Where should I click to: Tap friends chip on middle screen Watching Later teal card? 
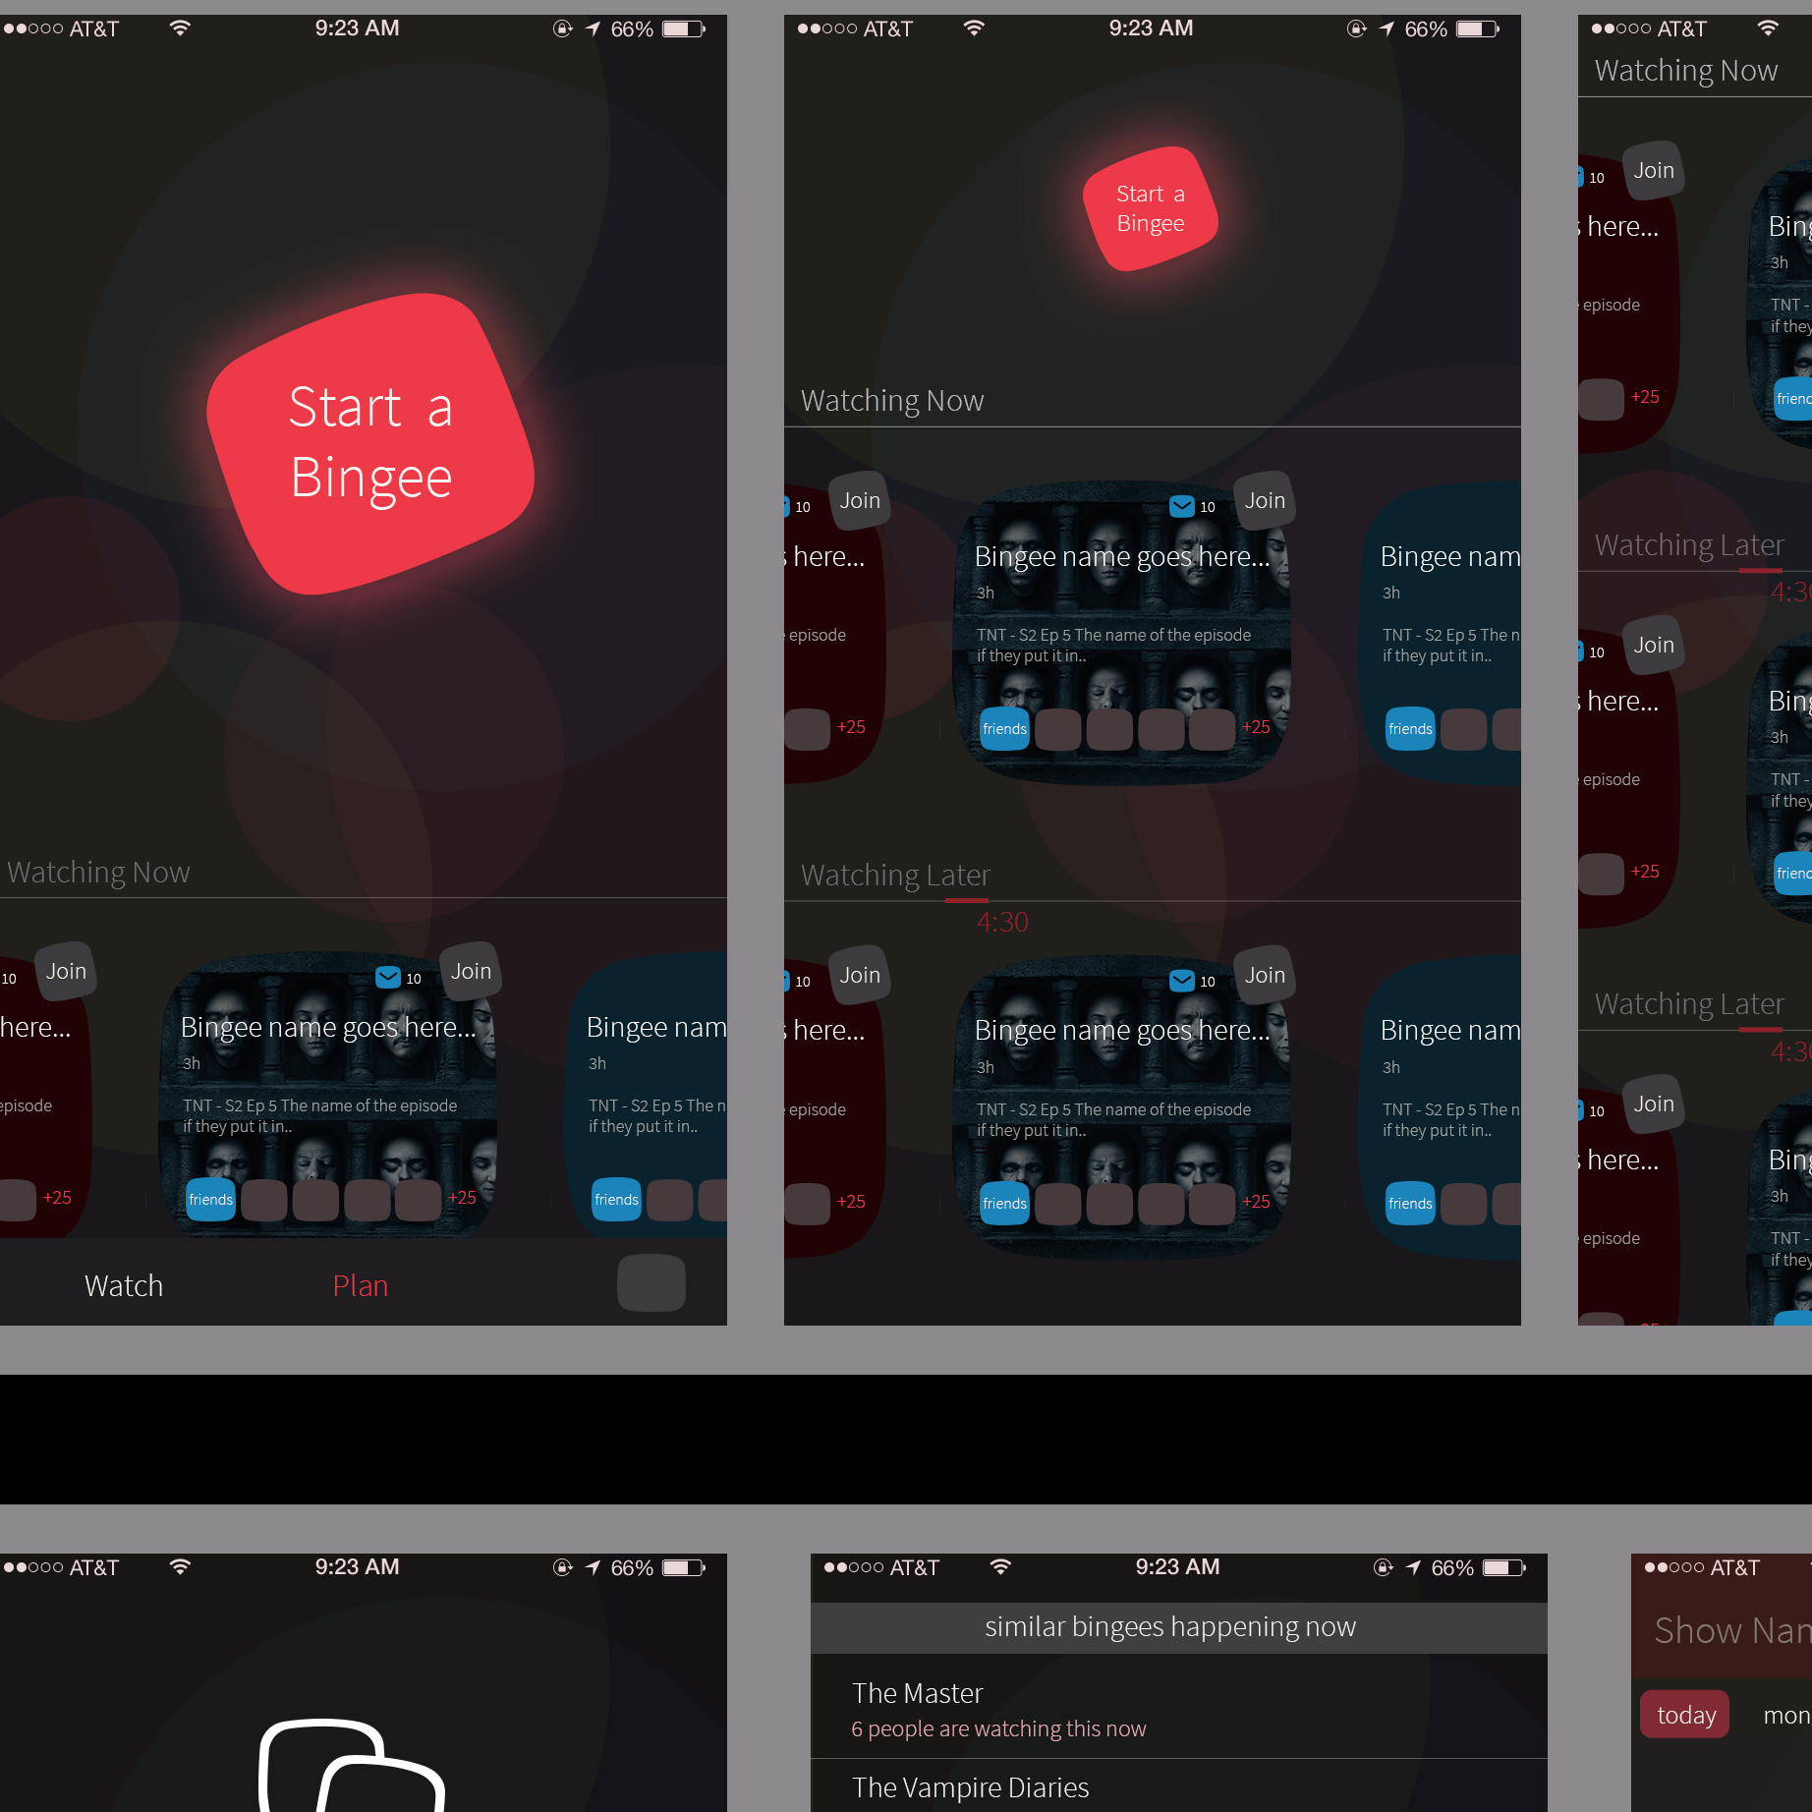click(x=1410, y=1203)
